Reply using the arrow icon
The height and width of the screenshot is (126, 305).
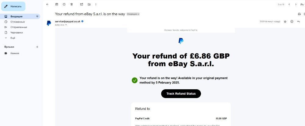[x=299, y=22]
